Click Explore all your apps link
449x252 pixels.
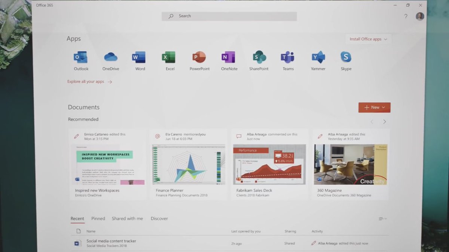coord(89,81)
